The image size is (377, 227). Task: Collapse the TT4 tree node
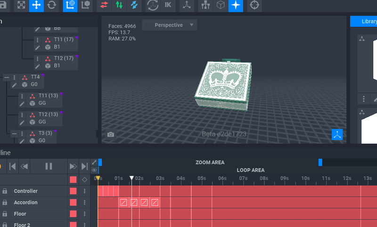point(7,77)
